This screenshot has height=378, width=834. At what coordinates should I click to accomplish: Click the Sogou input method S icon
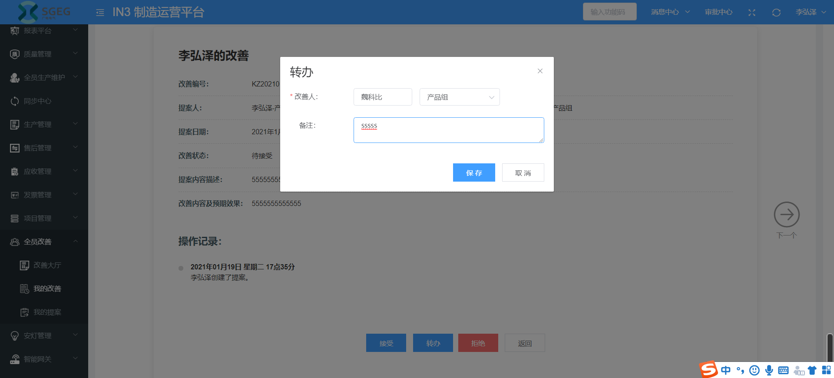tap(708, 370)
